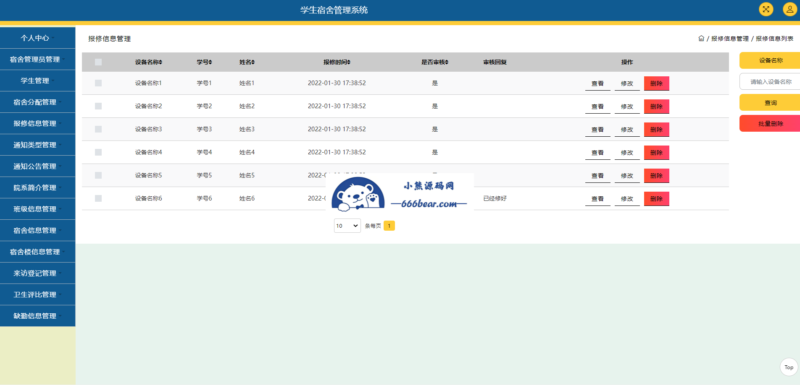Screen dimensions: 800x385
Task: Expand 宿舍分配管理 sidebar menu
Action: click(38, 102)
